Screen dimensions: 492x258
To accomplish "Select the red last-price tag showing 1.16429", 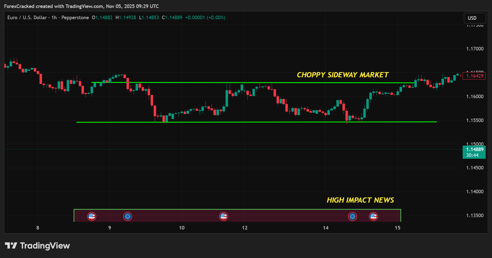I will point(474,76).
